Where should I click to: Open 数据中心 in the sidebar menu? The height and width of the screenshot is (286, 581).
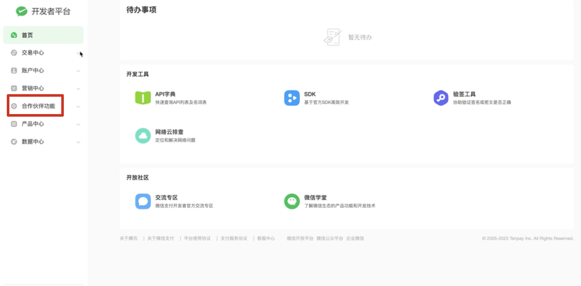pyautogui.click(x=32, y=142)
